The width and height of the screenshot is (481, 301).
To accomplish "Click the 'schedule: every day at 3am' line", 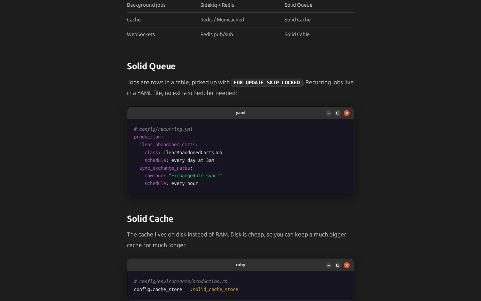I will pos(179,160).
